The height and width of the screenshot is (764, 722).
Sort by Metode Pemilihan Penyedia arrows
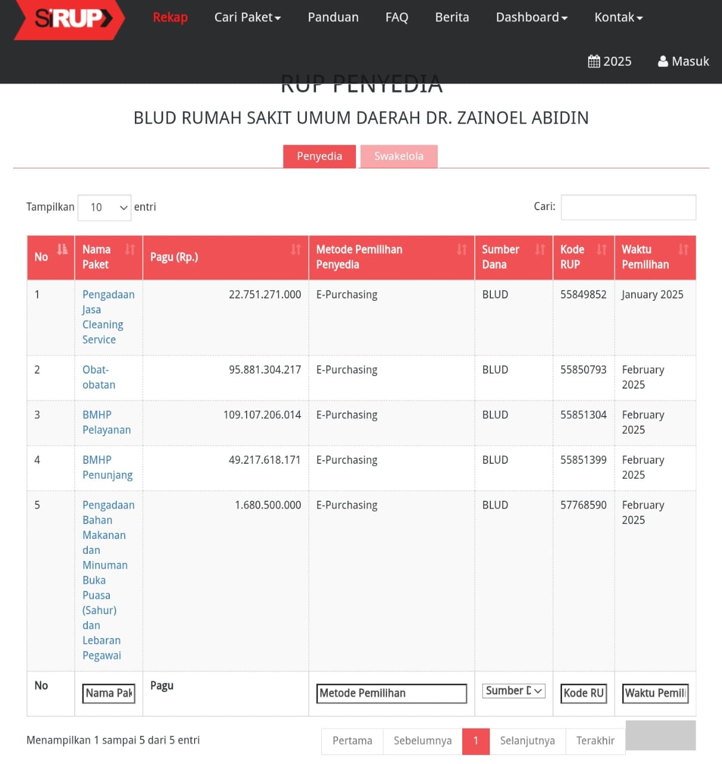[x=462, y=250]
